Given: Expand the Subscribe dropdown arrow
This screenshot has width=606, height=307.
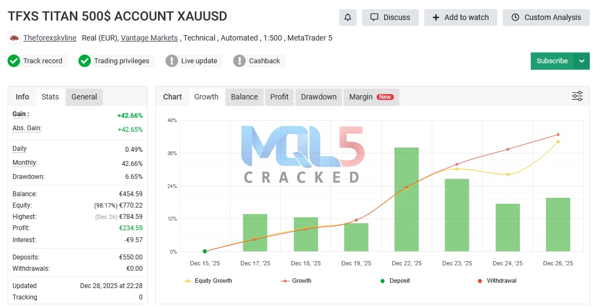Looking at the screenshot, I should pyautogui.click(x=582, y=61).
